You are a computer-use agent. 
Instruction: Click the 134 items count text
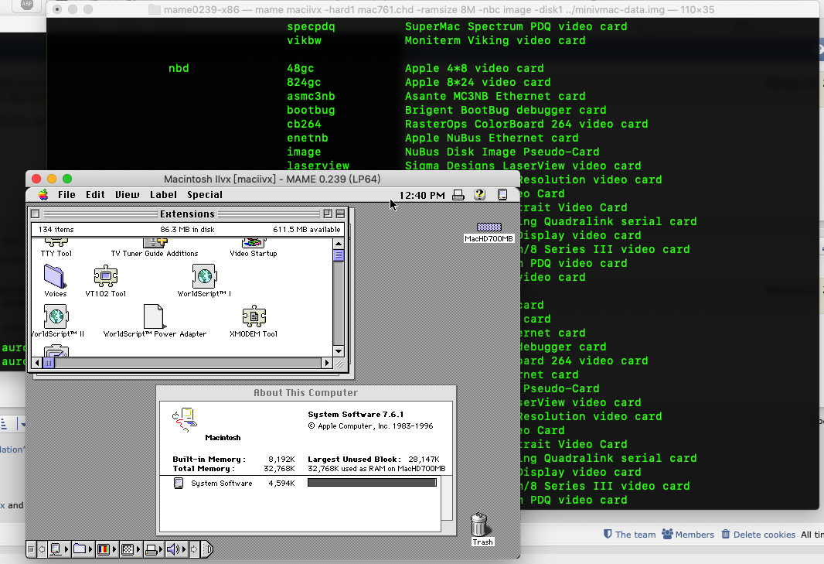point(56,229)
